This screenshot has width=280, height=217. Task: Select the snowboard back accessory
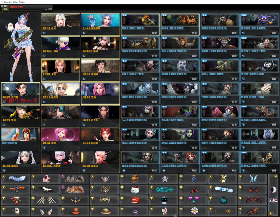224,189
